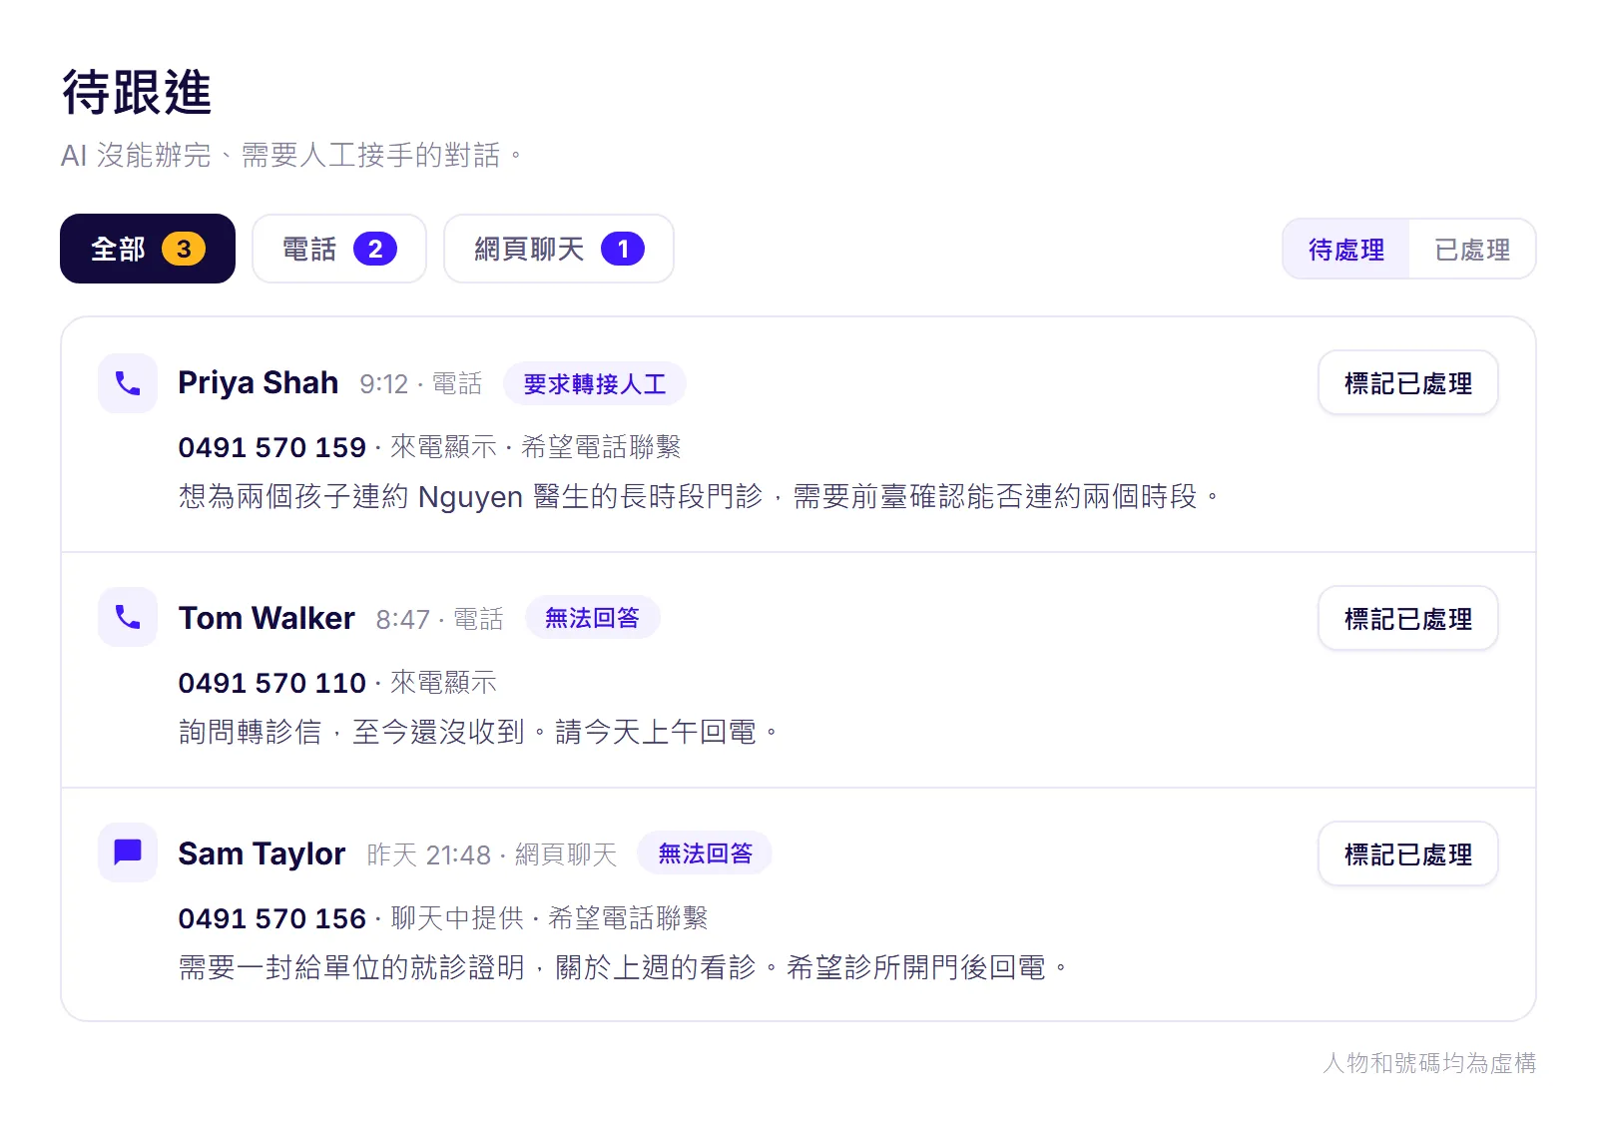Click the 9:12 · 電話 timestamp

[420, 383]
